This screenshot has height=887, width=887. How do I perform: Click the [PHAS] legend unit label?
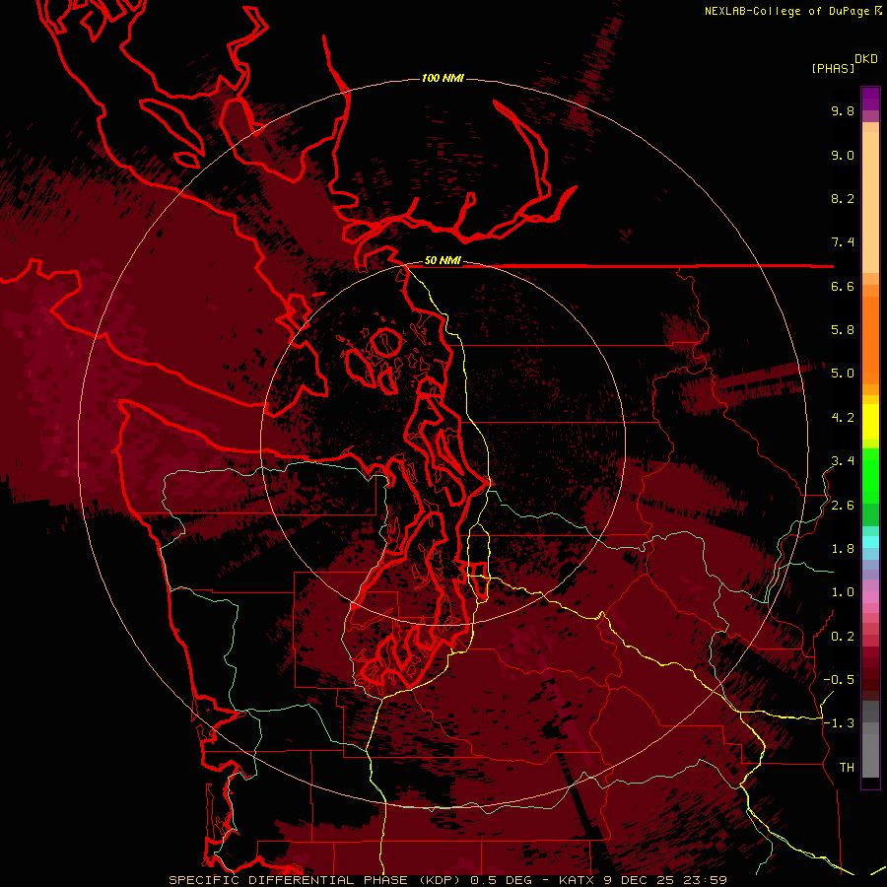[833, 68]
